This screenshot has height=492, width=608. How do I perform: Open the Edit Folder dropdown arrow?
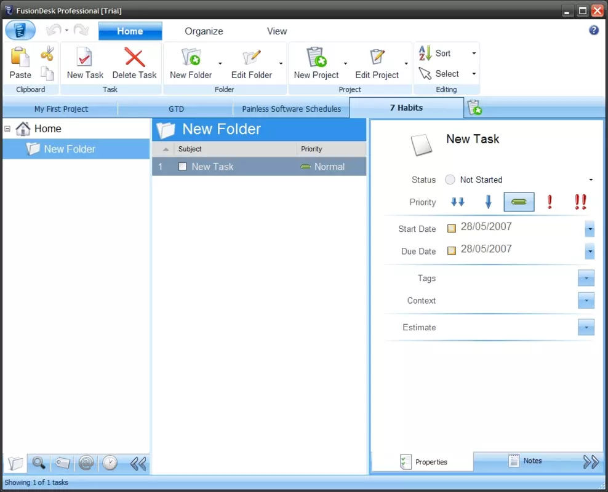(x=281, y=63)
